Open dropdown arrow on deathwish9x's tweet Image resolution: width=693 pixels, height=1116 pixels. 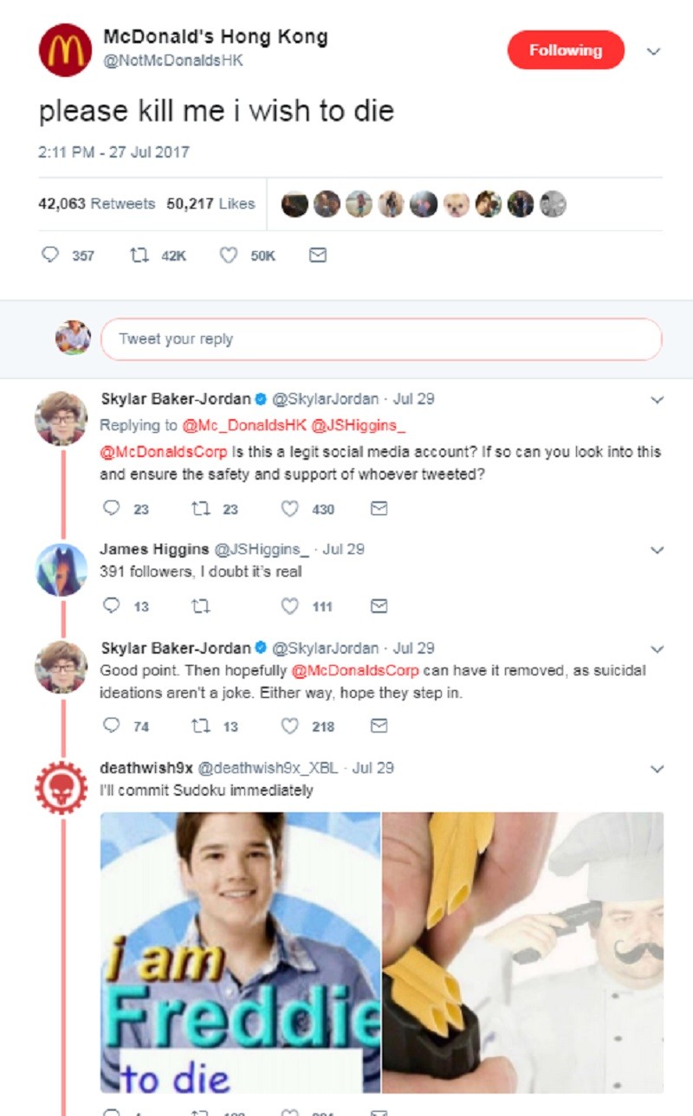pyautogui.click(x=657, y=769)
